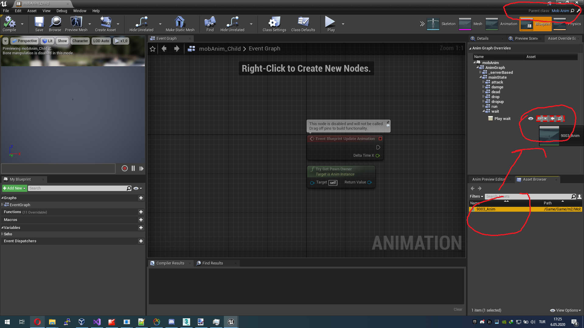Image resolution: width=584 pixels, height=328 pixels.
Task: Open View Options in Asset Browser
Action: pyautogui.click(x=565, y=310)
